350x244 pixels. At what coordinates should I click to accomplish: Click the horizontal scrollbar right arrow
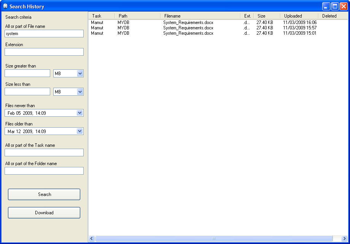tap(345, 239)
